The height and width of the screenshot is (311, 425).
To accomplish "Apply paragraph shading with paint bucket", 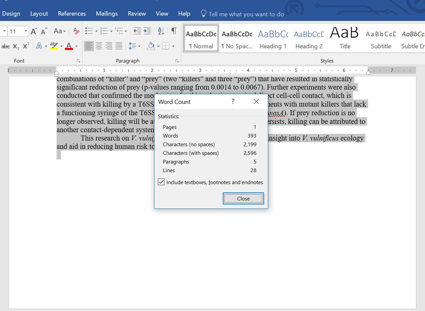I will click(151, 46).
